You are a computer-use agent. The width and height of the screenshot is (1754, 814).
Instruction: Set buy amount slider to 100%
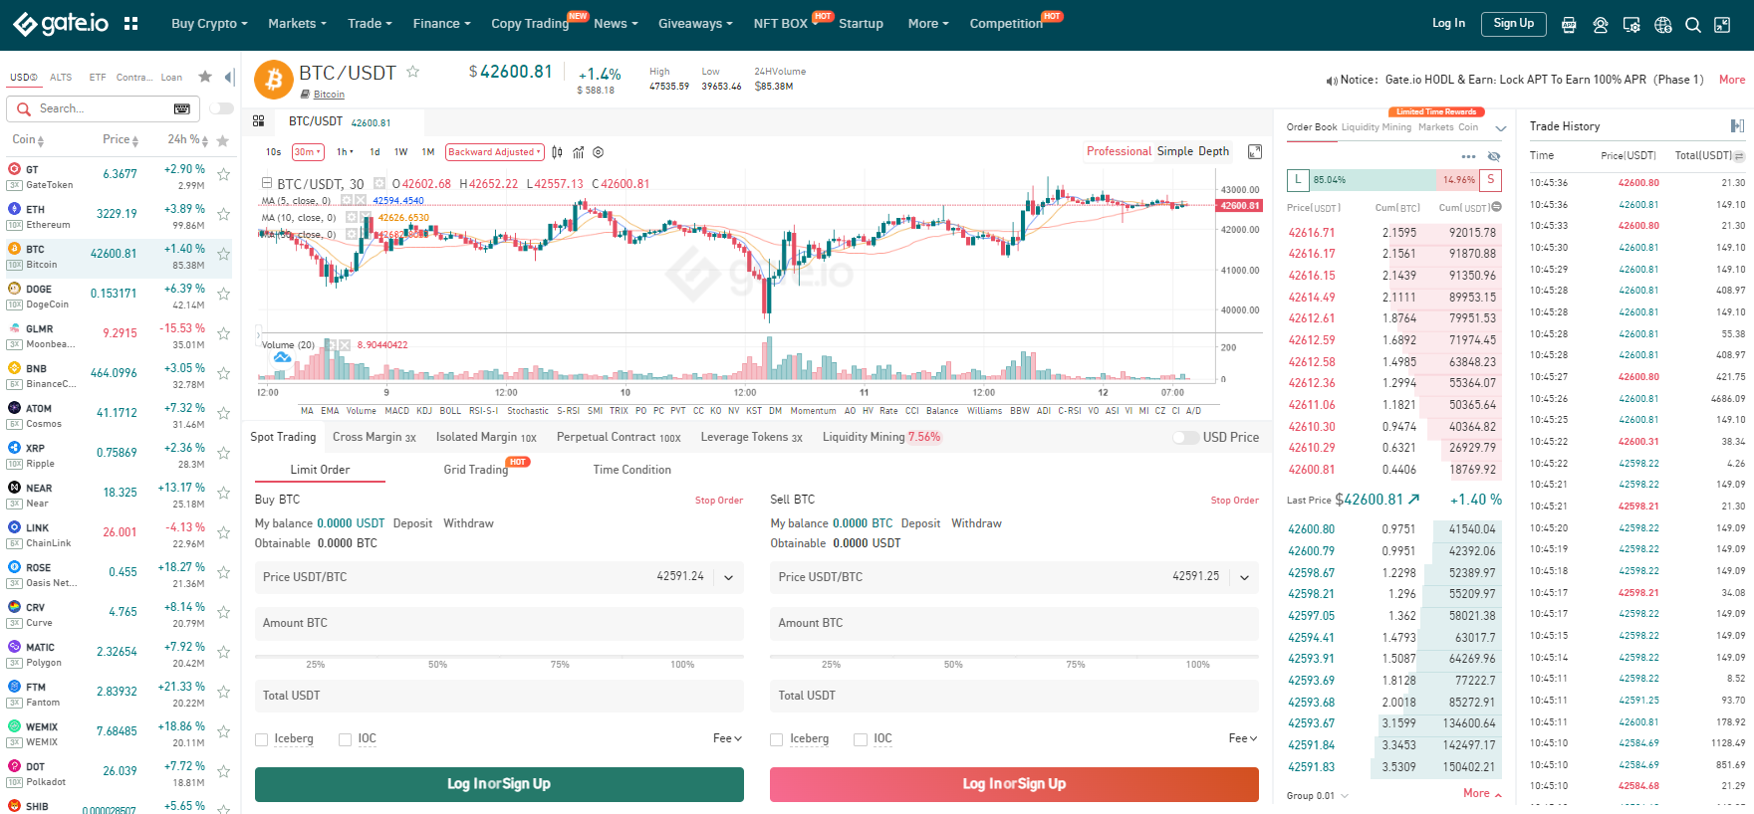pos(682,664)
